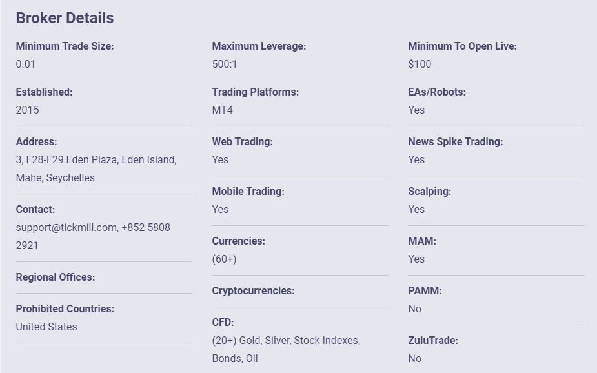
Task: Click the News Spike Trading label
Action: coord(456,141)
